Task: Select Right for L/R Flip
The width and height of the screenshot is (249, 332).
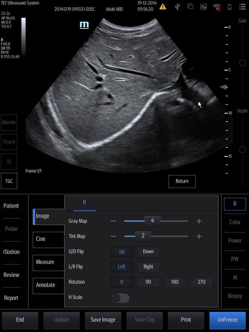Action: pyautogui.click(x=148, y=267)
